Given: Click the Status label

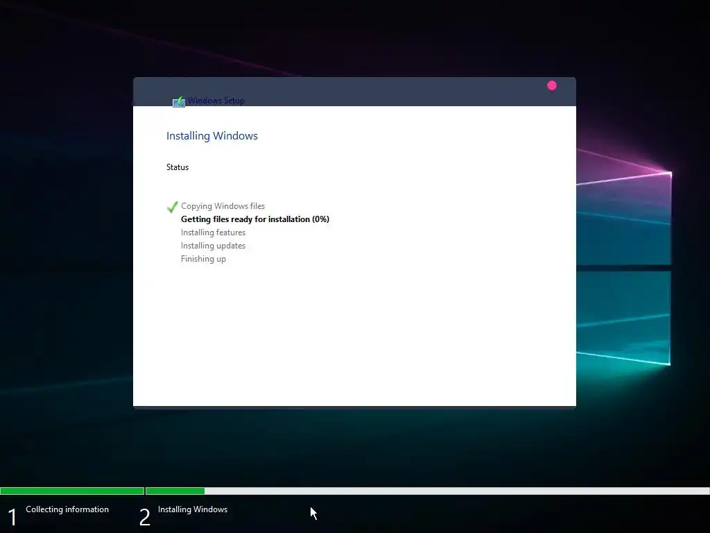Looking at the screenshot, I should coord(177,167).
